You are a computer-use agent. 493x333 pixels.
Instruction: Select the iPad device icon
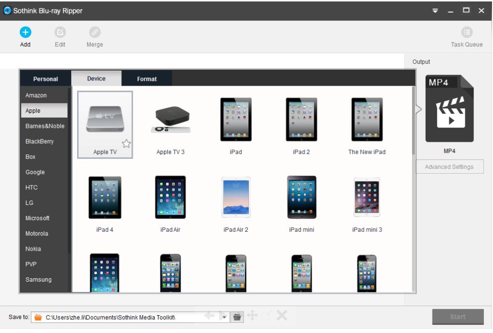[236, 120]
